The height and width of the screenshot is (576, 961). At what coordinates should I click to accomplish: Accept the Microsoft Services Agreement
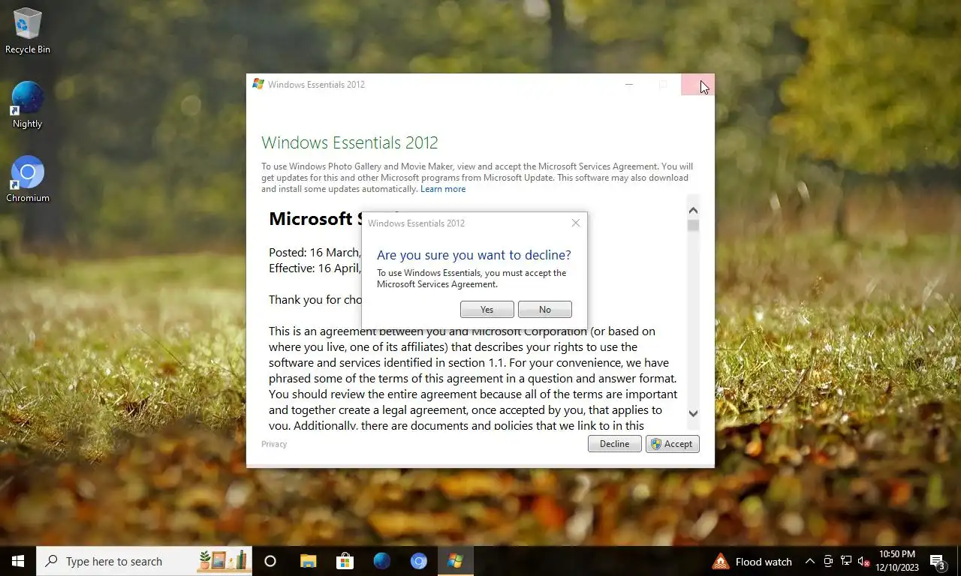pos(673,444)
